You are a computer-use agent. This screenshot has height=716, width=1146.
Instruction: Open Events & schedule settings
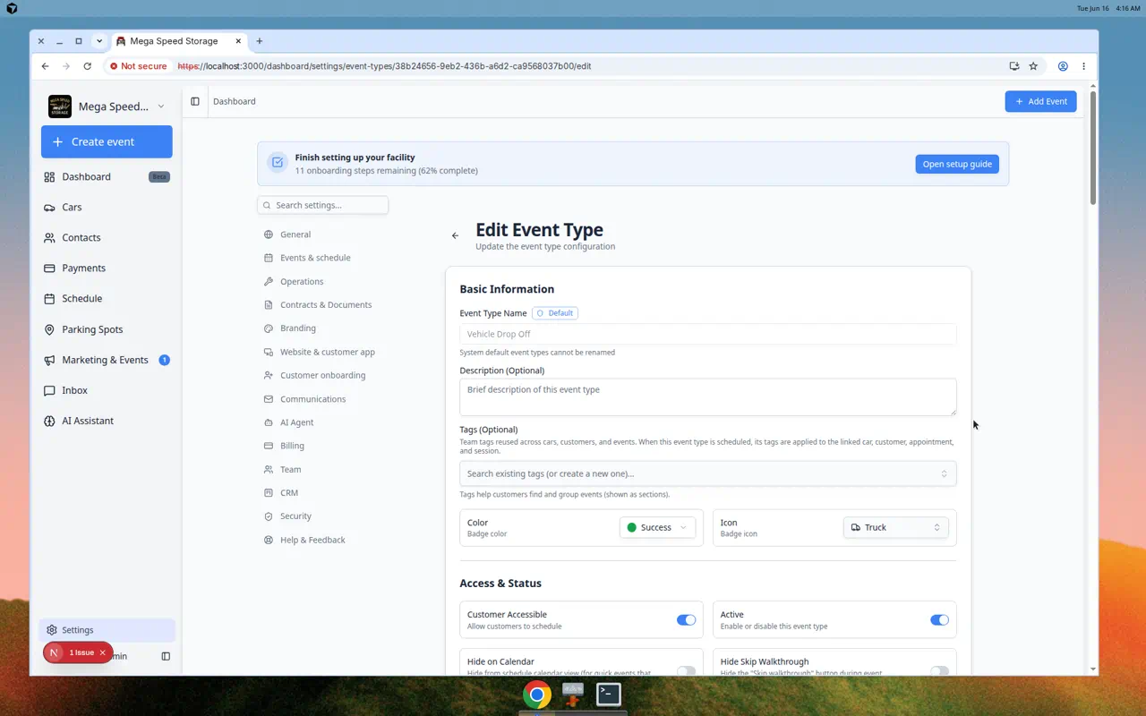(315, 258)
